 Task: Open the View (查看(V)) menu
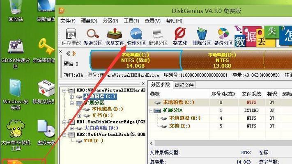(x=153, y=21)
